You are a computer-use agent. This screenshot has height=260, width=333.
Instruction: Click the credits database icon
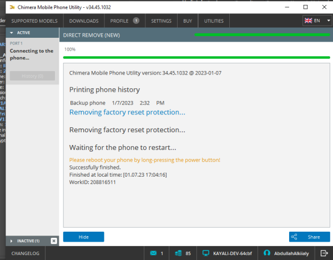click(x=178, y=253)
